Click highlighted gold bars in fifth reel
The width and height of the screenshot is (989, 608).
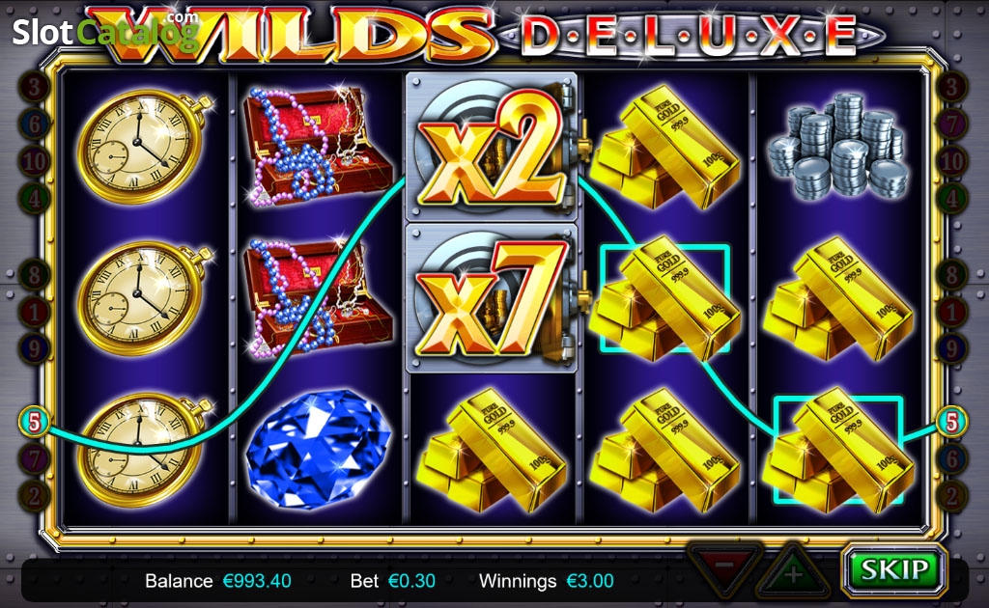coord(837,449)
